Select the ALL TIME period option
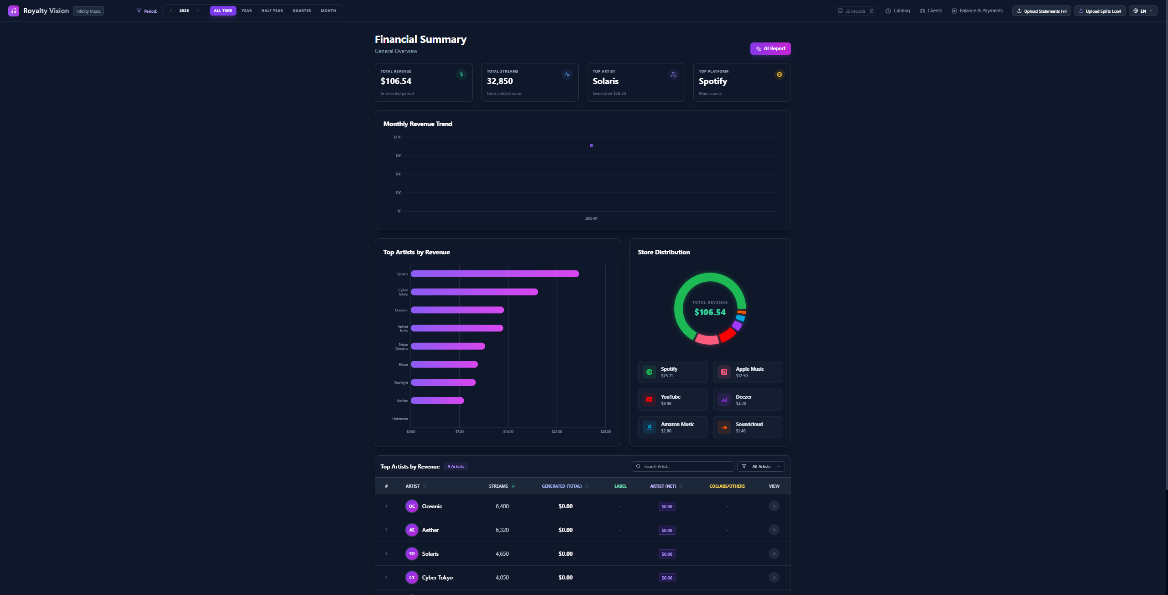Screen dimensions: 1168x595 [x=223, y=11]
